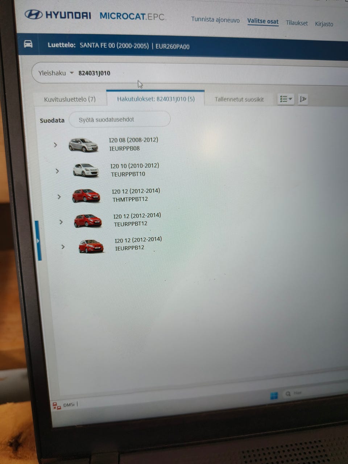
Task: Expand the blue side panel handle
Action: click(38, 240)
